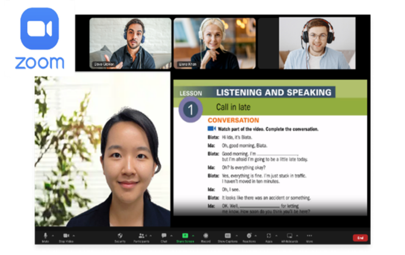
Task: Open Whiteboards
Action: (x=289, y=238)
